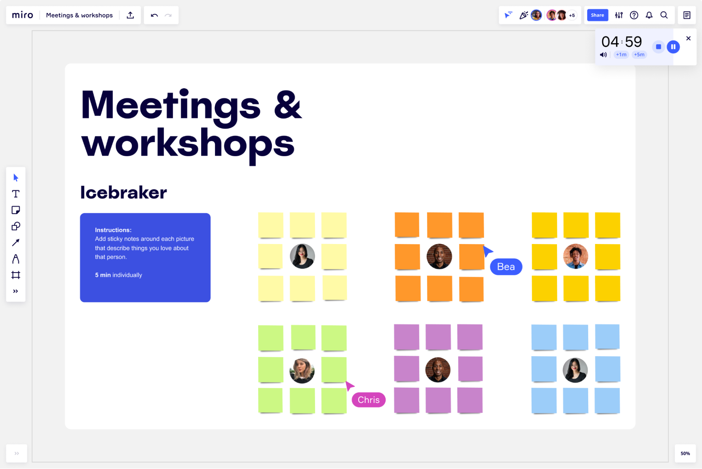702x469 pixels.
Task: Show the +5 additional collaborators
Action: [572, 15]
